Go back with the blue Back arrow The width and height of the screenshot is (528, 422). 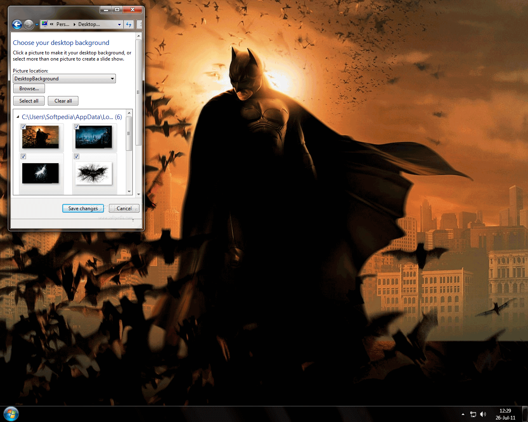pyautogui.click(x=17, y=25)
